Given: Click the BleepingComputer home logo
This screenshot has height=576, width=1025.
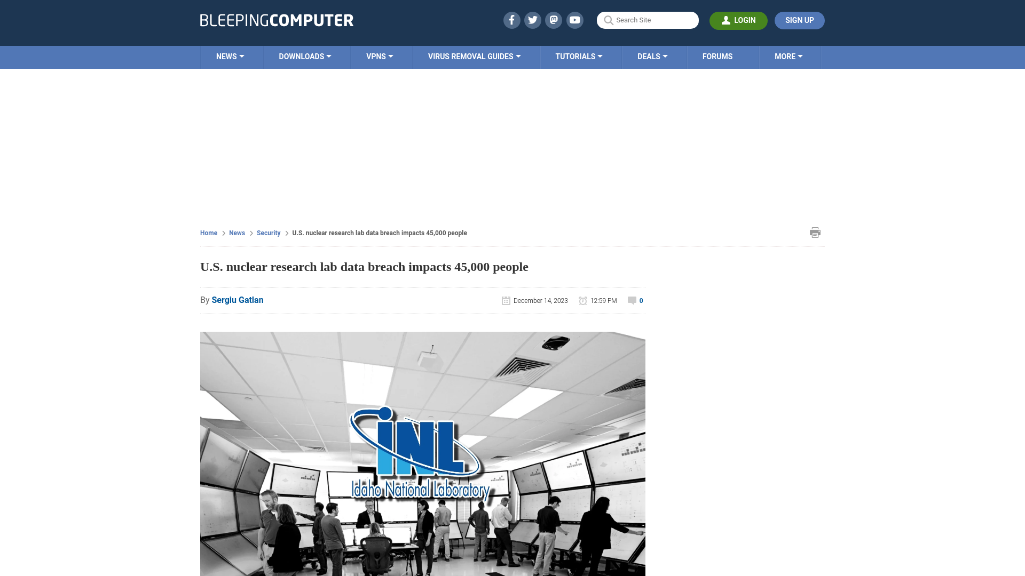Looking at the screenshot, I should 277,20.
